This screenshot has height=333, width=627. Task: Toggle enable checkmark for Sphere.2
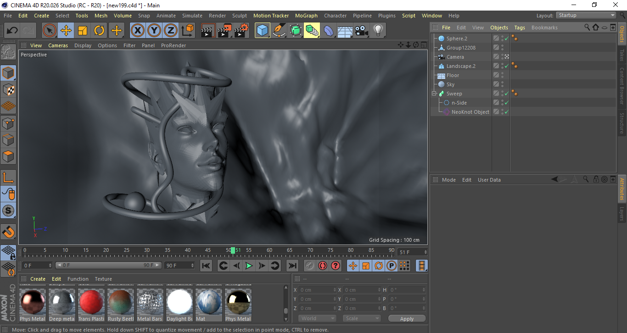(x=506, y=39)
